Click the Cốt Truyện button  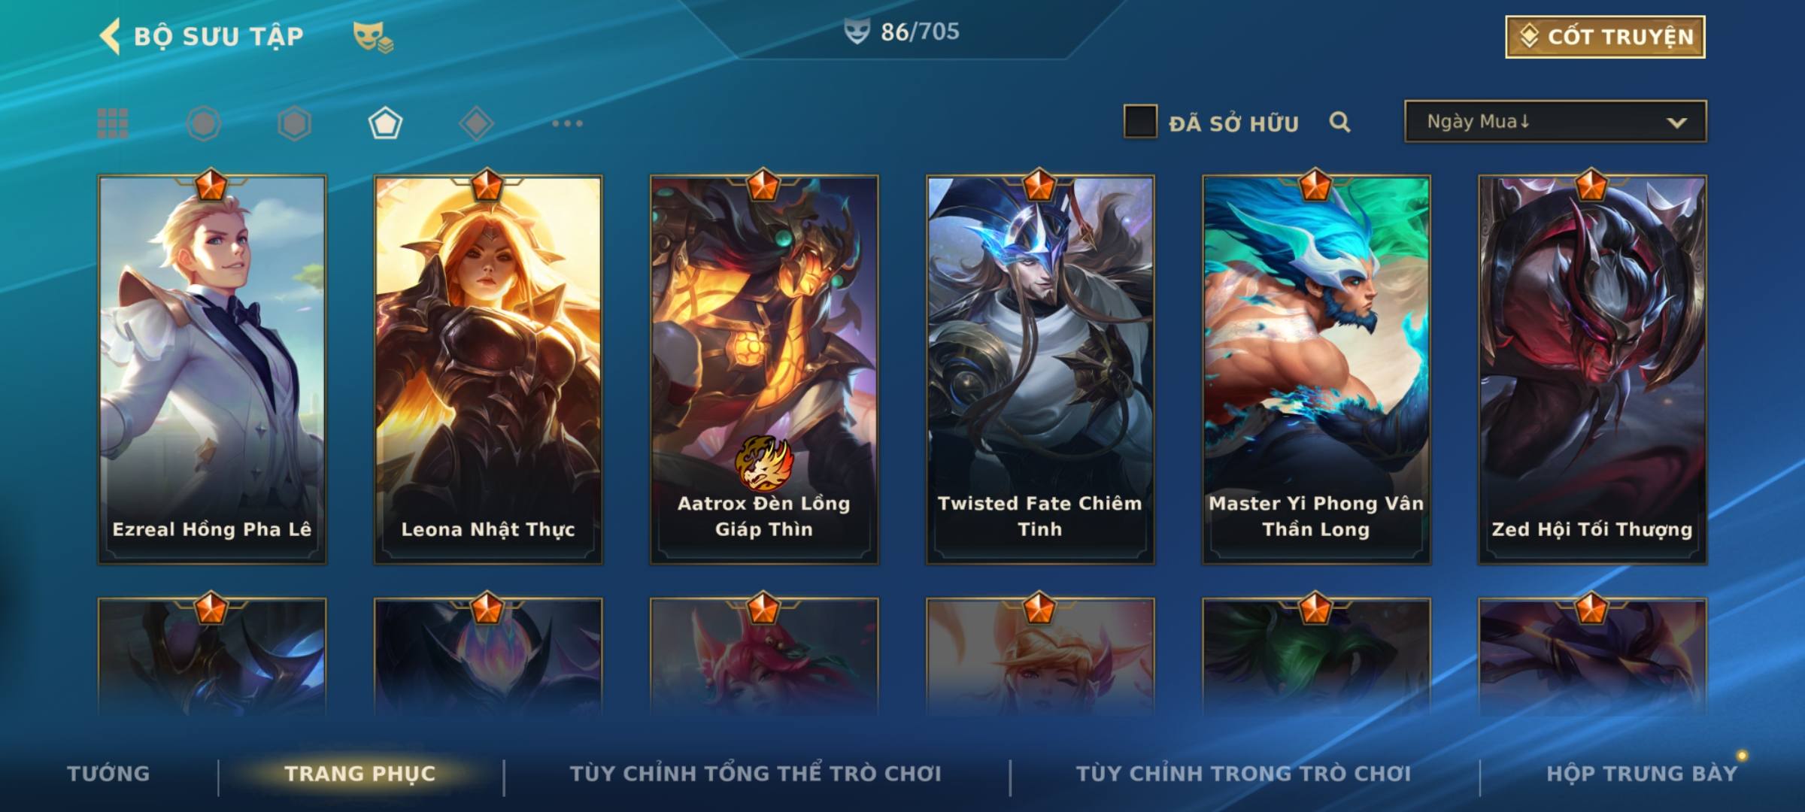pos(1605,37)
